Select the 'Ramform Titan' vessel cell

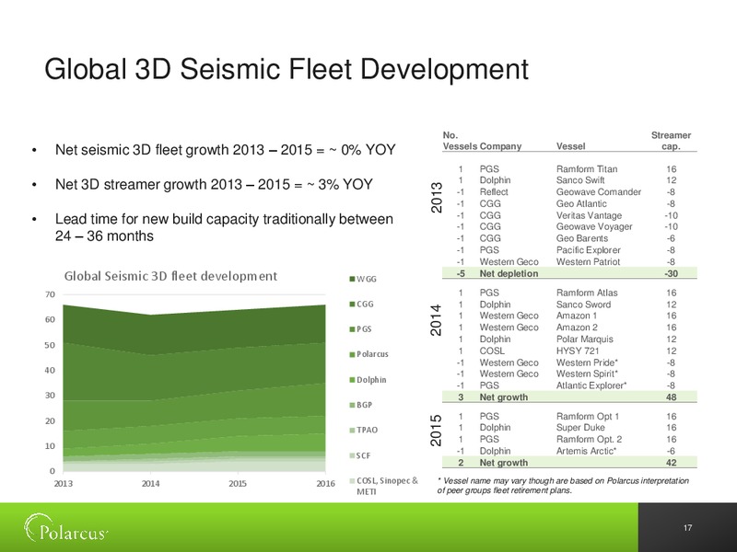tap(587, 169)
